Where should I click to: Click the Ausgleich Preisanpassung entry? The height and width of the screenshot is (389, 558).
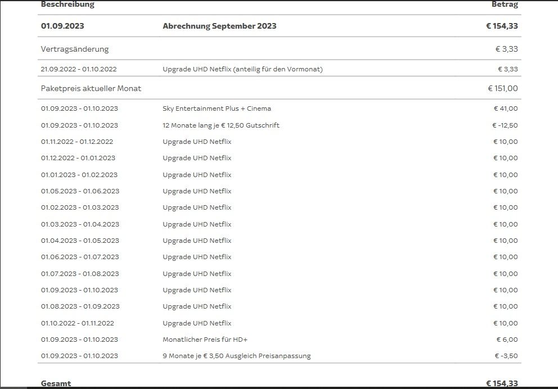tap(236, 356)
